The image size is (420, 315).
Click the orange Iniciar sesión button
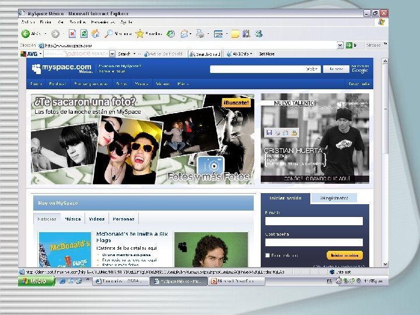click(x=345, y=256)
